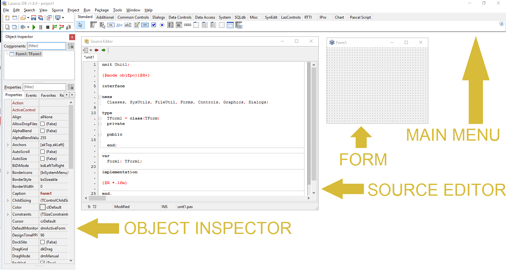Expand the BorderIcons property
The height and width of the screenshot is (270, 506).
tap(8, 173)
